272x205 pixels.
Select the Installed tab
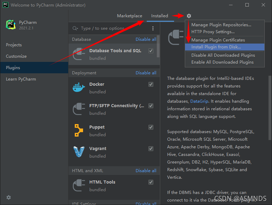(160, 16)
